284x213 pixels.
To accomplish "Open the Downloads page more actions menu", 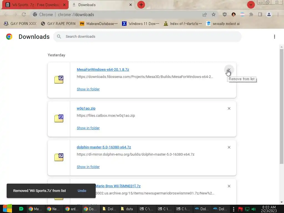I will pos(274,37).
